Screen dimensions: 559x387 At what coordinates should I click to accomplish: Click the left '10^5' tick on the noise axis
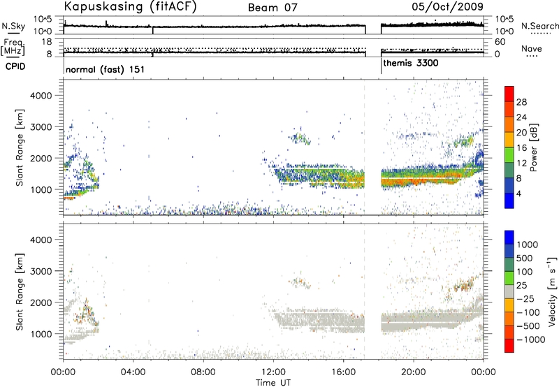point(43,20)
